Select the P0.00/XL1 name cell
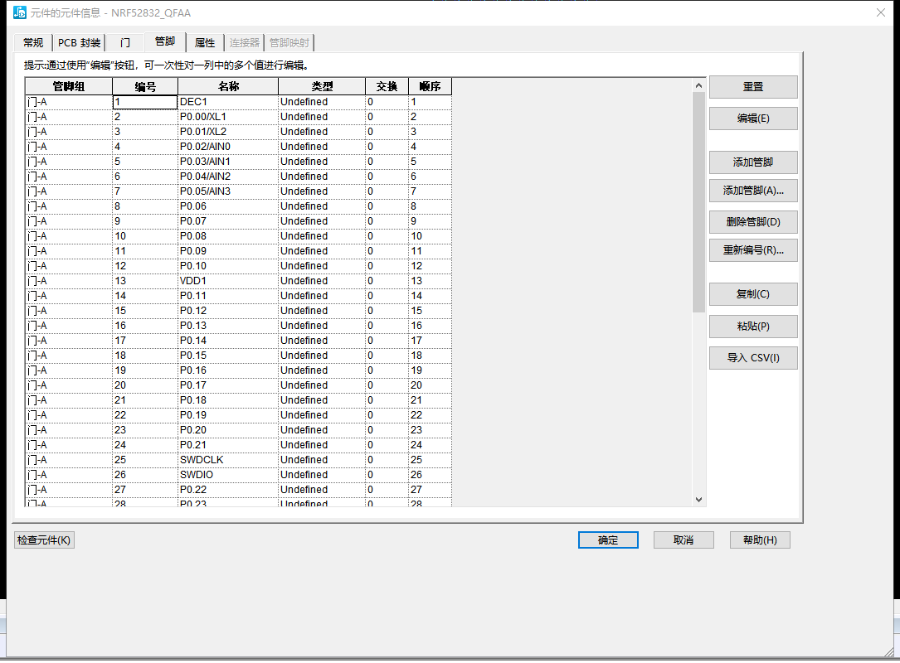 228,117
